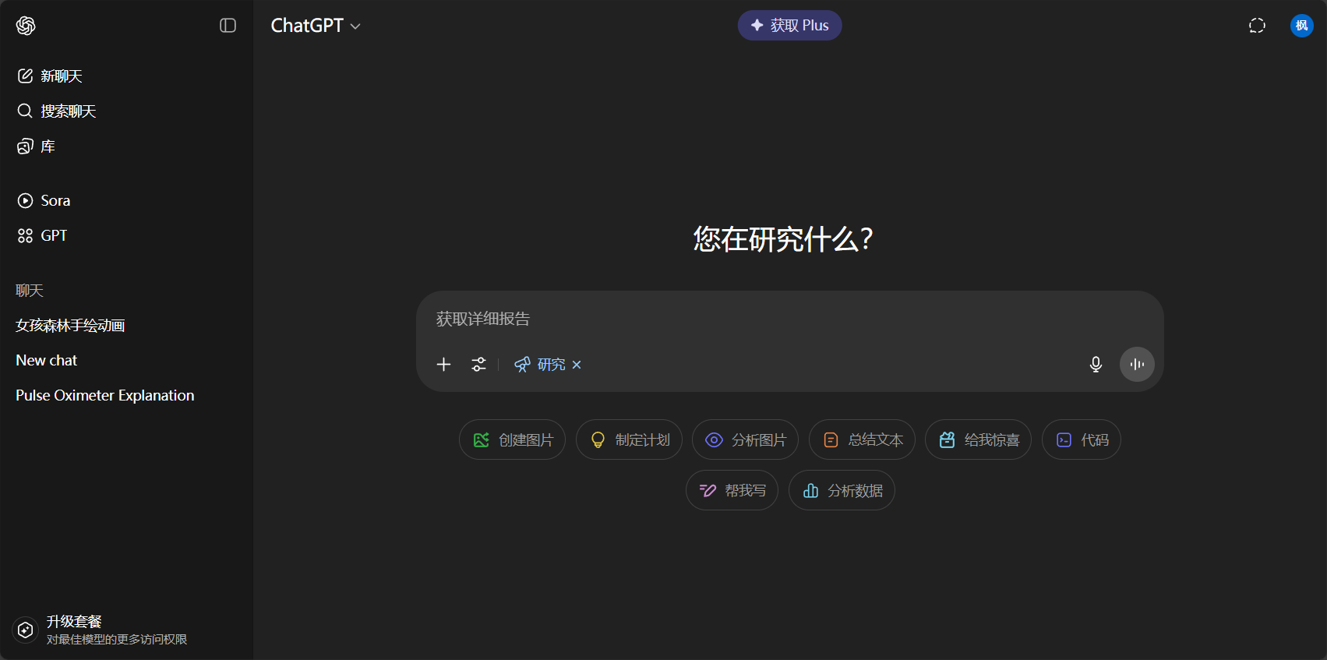Image resolution: width=1327 pixels, height=660 pixels.
Task: Click the plus attach icon
Action: pos(443,364)
